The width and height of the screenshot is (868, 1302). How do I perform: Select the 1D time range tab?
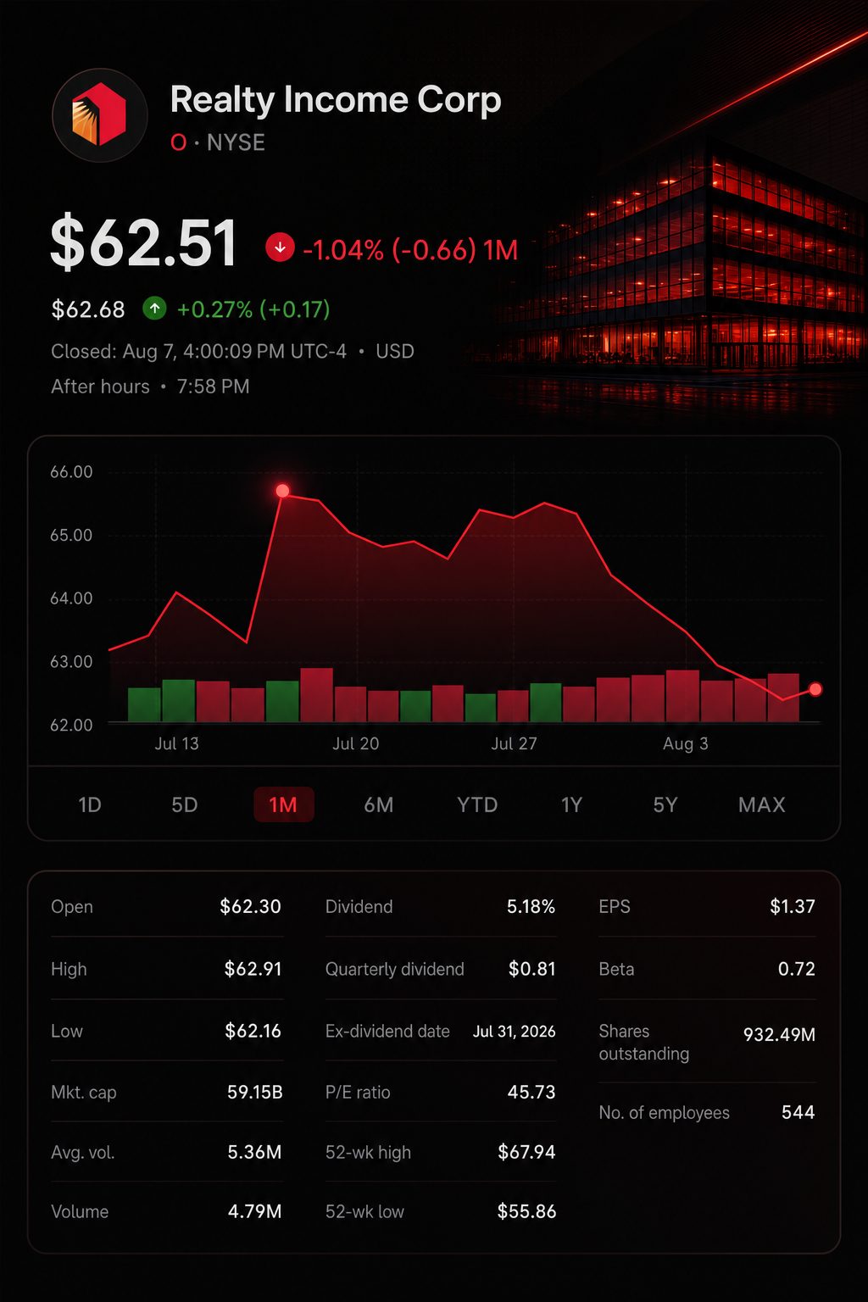pyautogui.click(x=90, y=804)
